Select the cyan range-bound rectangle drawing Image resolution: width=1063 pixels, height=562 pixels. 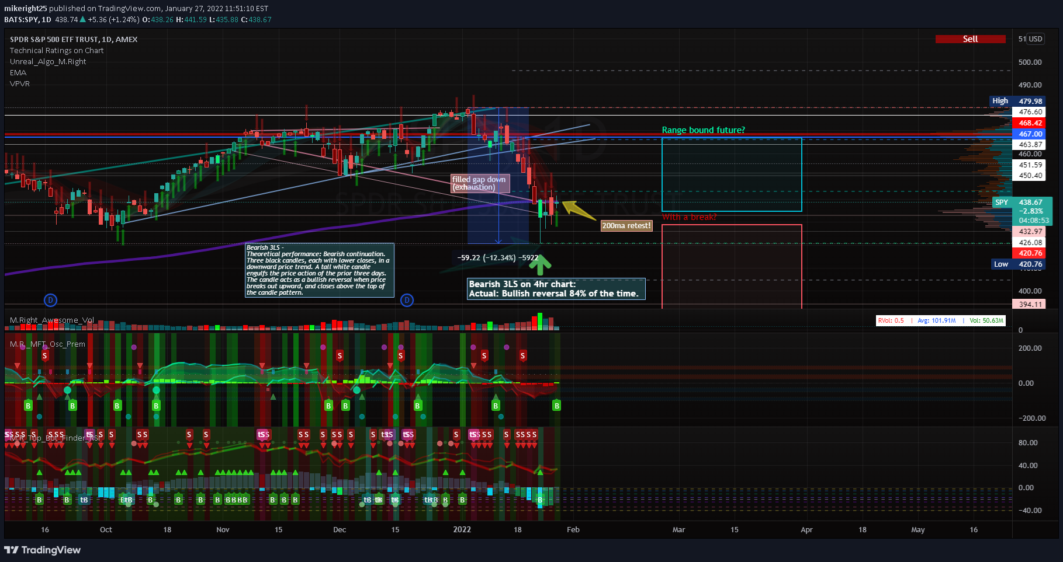pyautogui.click(x=732, y=174)
